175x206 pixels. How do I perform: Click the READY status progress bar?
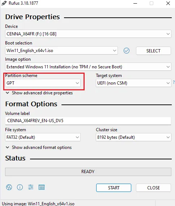pyautogui.click(x=88, y=172)
